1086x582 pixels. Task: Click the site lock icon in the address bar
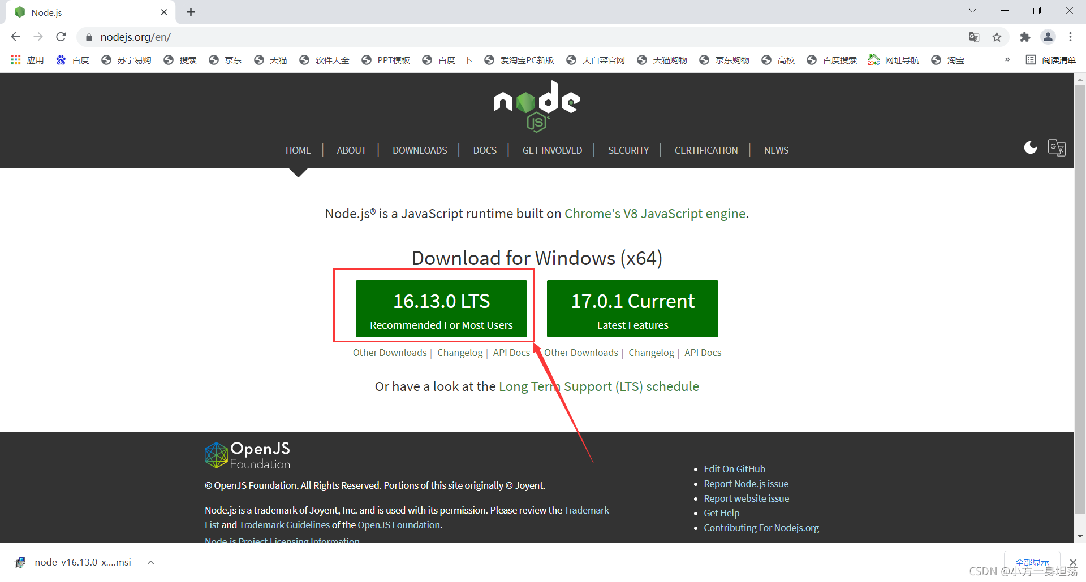[89, 37]
